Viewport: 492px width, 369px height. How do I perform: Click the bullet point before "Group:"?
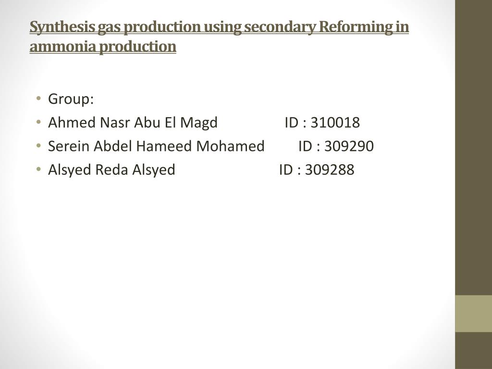tap(38, 98)
